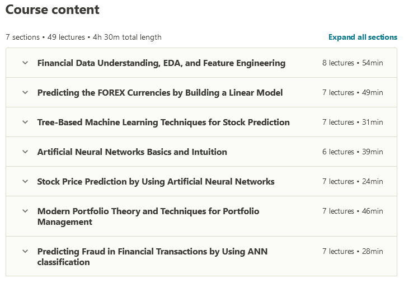Click the 7 lectures • 46min label
Image resolution: width=404 pixels, height=283 pixels.
point(353,211)
